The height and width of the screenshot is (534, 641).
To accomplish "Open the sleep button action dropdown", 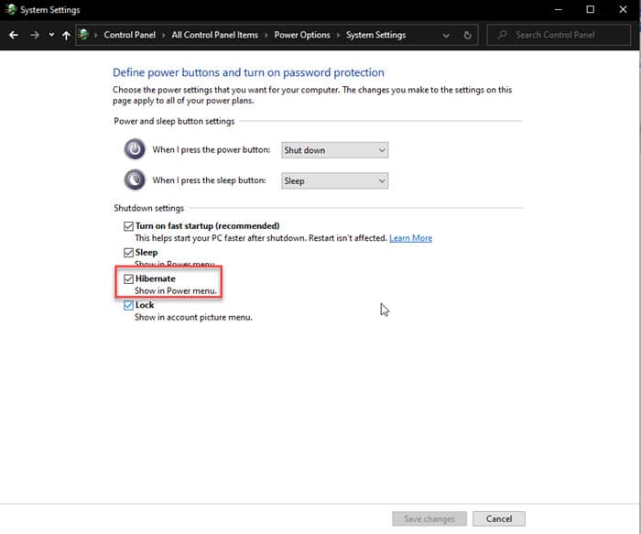I will tap(334, 180).
